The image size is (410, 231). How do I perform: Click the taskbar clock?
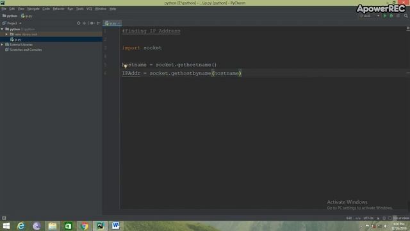(x=399, y=226)
